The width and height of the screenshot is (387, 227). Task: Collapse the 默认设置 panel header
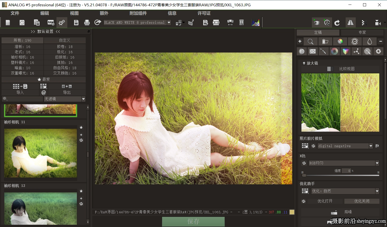click(x=45, y=32)
